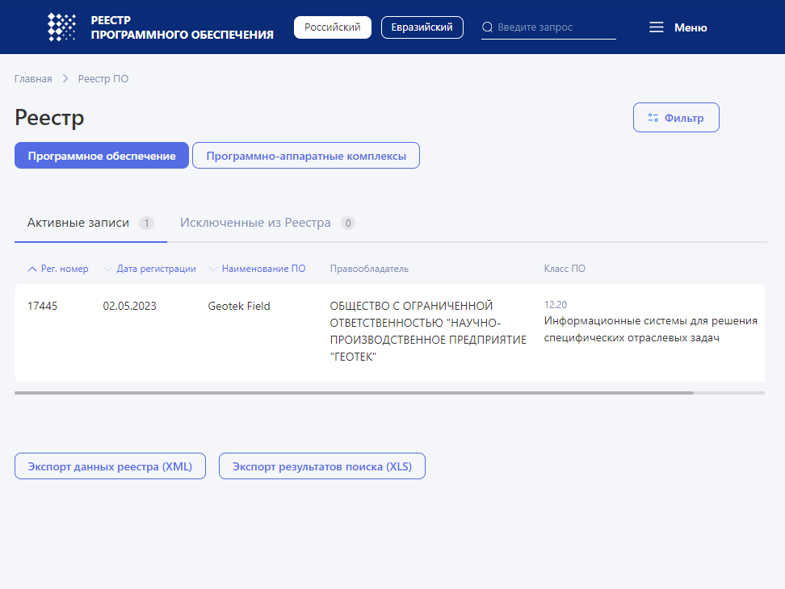The image size is (785, 589).
Task: Click the breadcrumb chevron separator
Action: pos(65,79)
